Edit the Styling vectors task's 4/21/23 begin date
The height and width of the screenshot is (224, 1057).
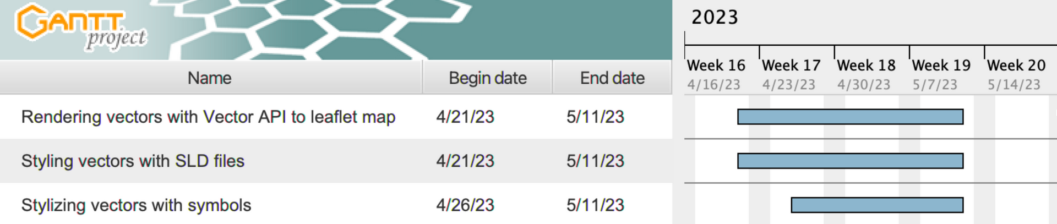pos(465,161)
